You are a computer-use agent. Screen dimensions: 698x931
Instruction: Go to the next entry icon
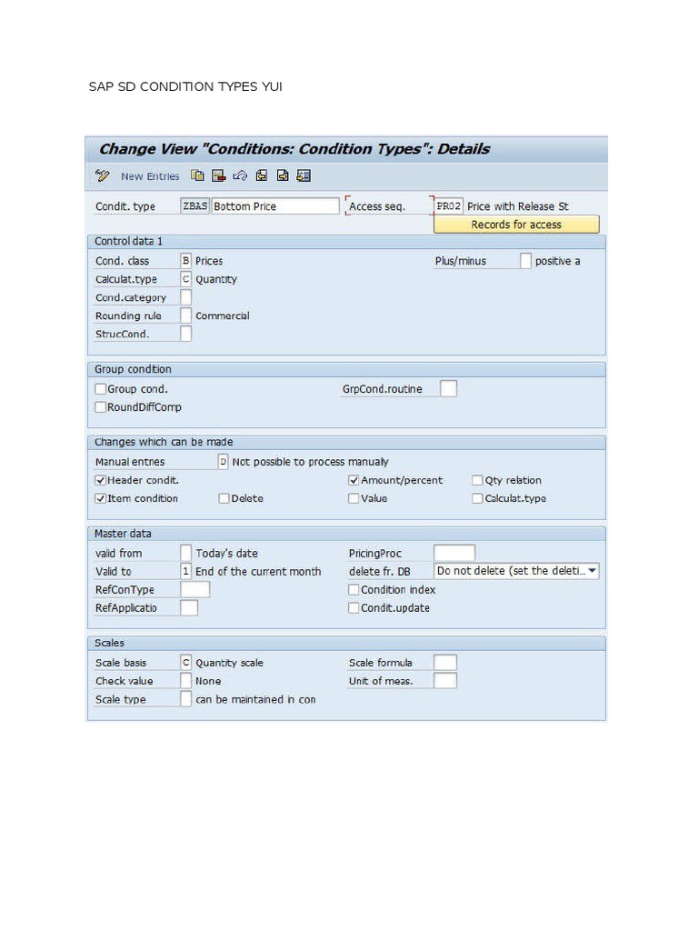[x=283, y=175]
